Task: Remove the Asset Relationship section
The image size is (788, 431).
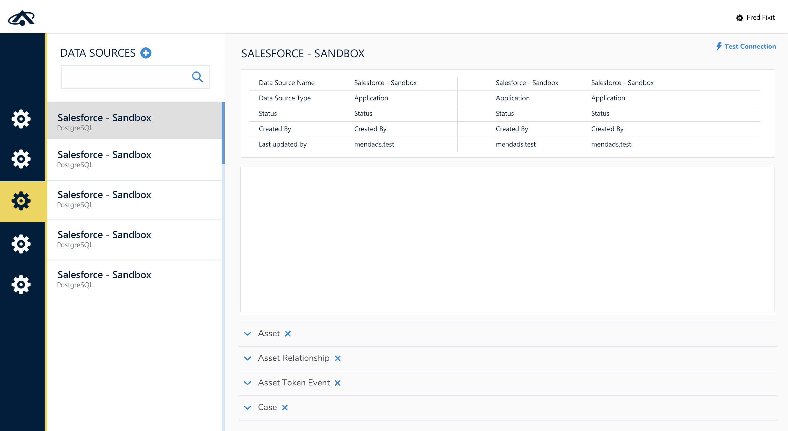Action: 338,358
